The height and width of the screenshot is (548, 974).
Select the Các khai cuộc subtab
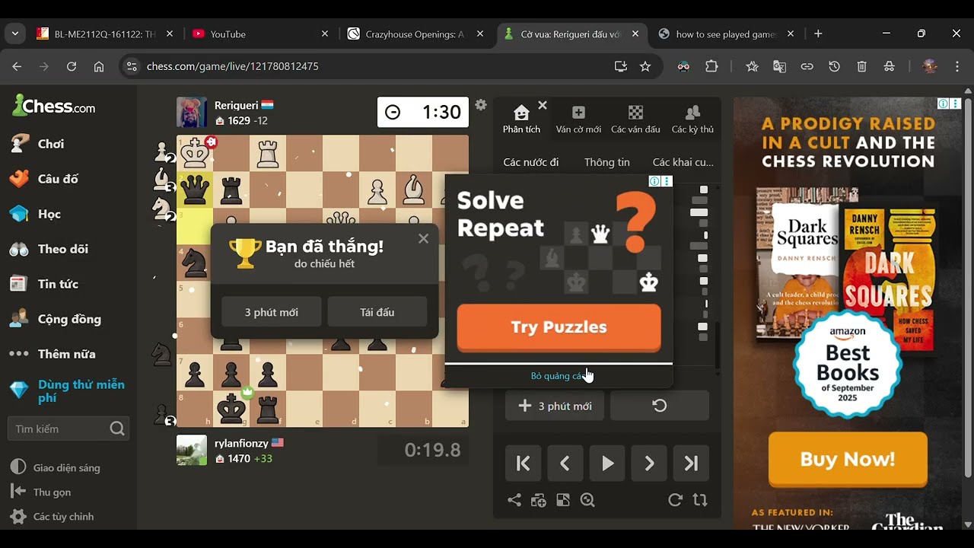click(683, 162)
